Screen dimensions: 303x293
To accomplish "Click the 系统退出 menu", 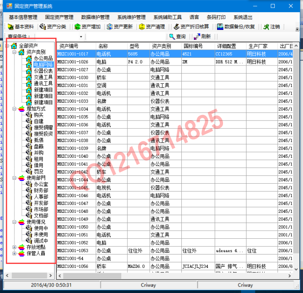I will 243,17.
